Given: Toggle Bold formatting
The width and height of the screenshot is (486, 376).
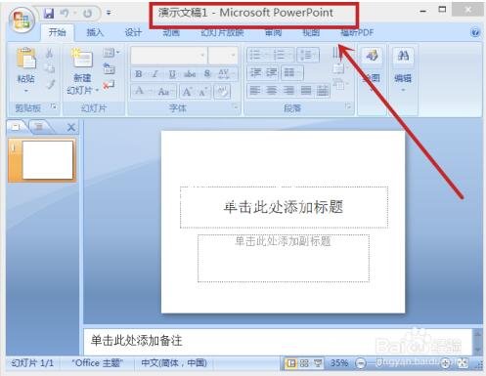Looking at the screenshot, I should coord(139,74).
